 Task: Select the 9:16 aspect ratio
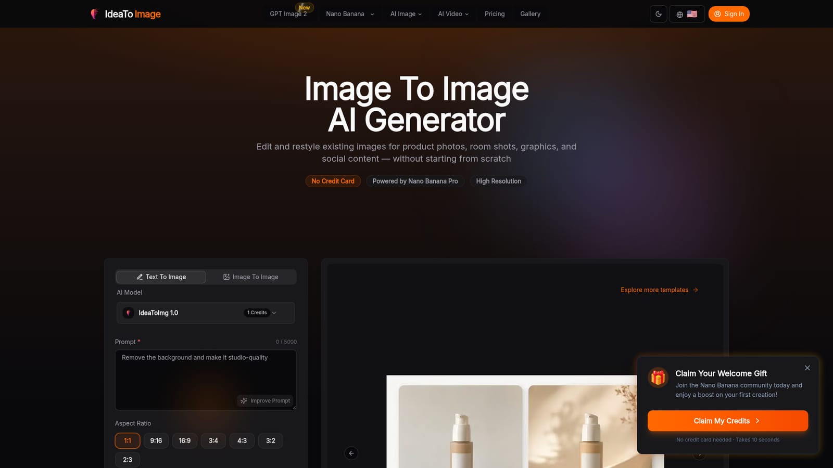pyautogui.click(x=156, y=440)
